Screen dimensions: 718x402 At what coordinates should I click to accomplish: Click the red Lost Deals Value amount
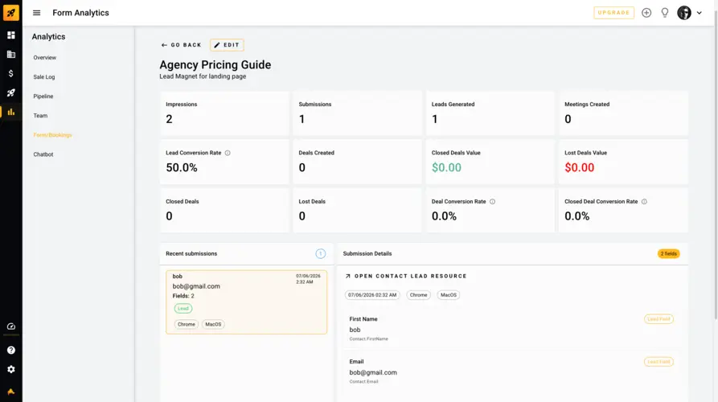[579, 167]
